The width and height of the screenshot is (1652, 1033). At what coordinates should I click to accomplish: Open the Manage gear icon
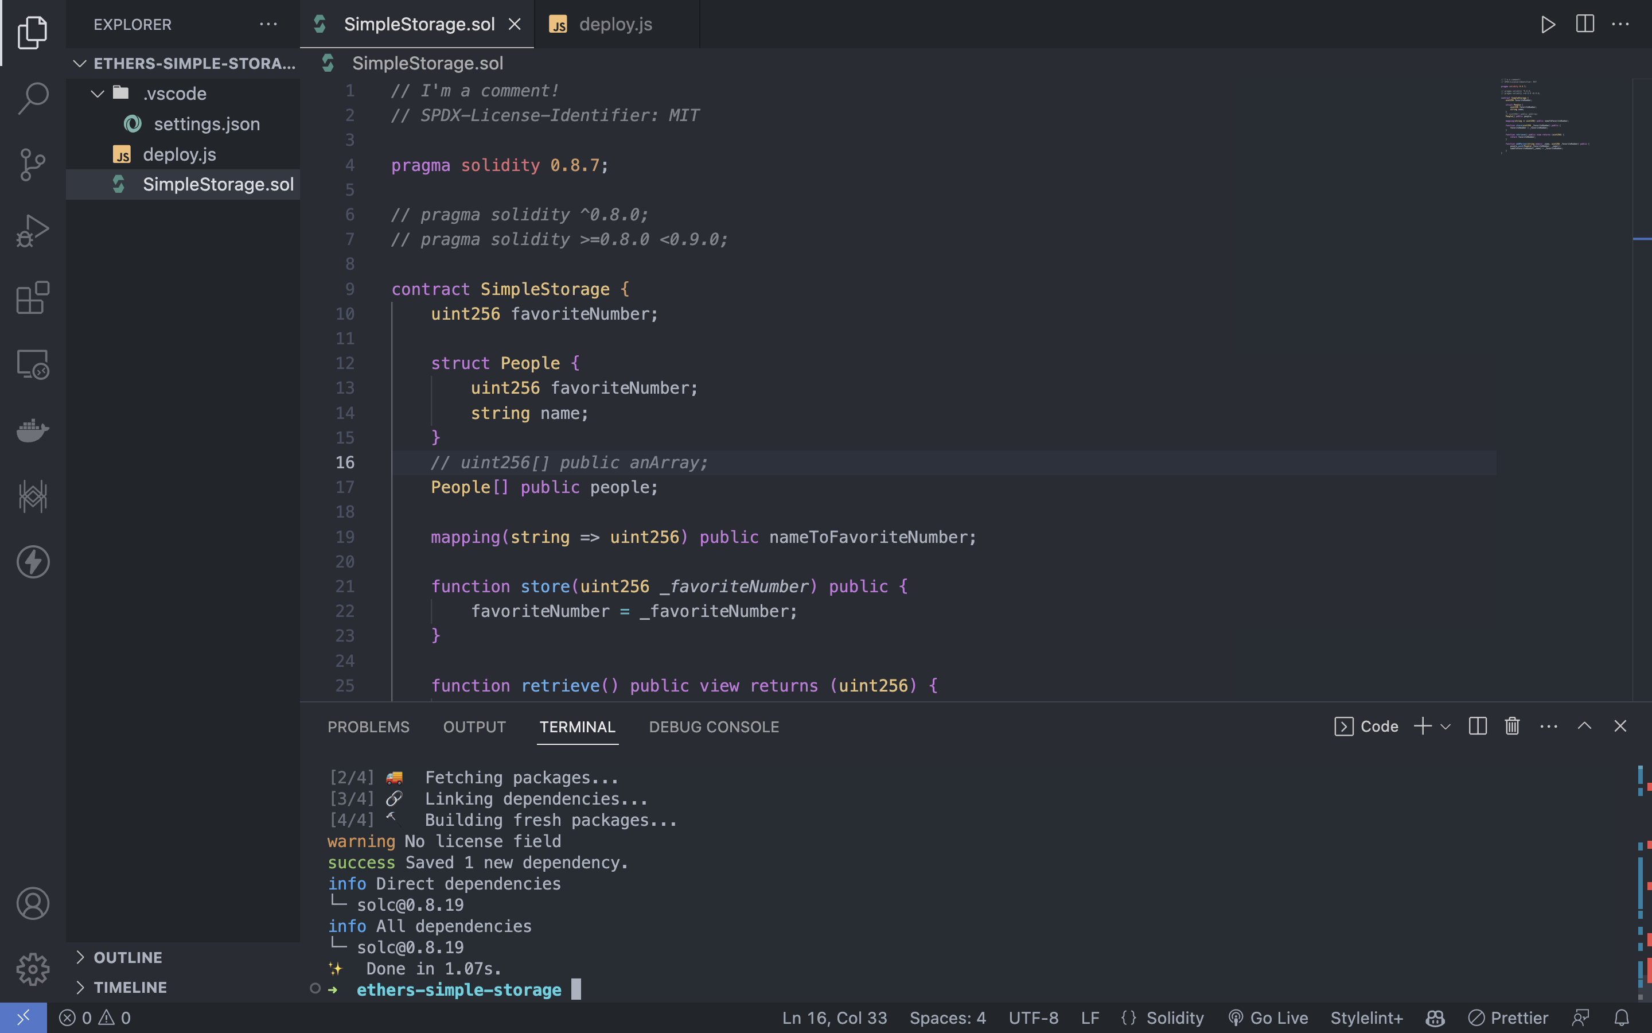[x=33, y=969]
